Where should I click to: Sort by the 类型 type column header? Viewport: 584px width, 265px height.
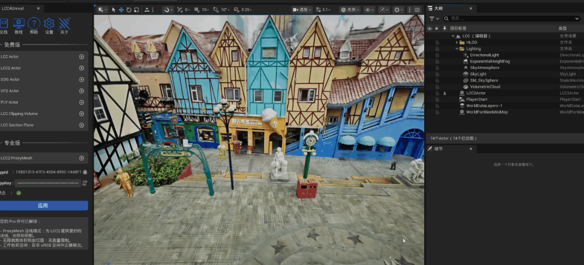point(562,28)
